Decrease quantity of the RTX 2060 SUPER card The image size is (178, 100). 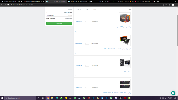pyautogui.click(x=85, y=44)
